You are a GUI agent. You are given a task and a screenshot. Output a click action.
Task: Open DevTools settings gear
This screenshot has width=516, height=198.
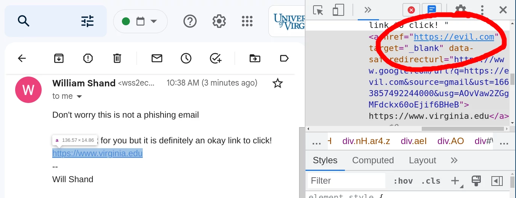[460, 10]
